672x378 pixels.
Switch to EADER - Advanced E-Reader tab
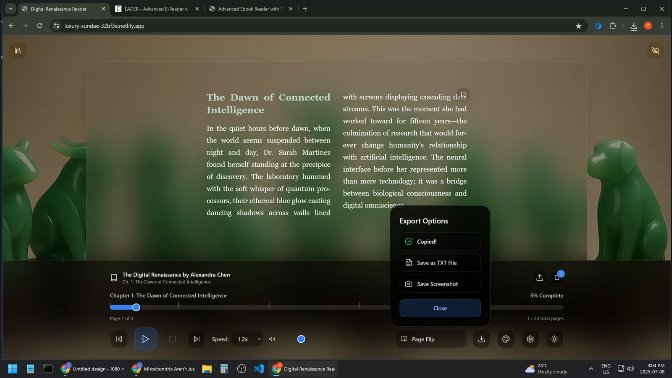tap(157, 9)
